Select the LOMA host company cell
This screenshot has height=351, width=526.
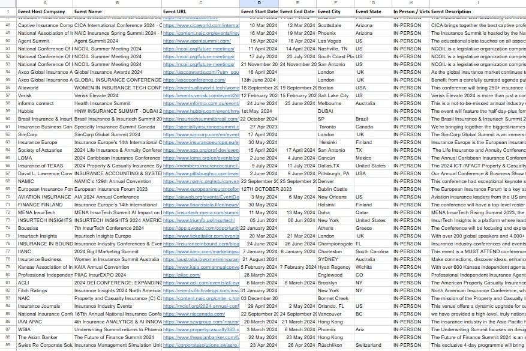[x=44, y=158]
